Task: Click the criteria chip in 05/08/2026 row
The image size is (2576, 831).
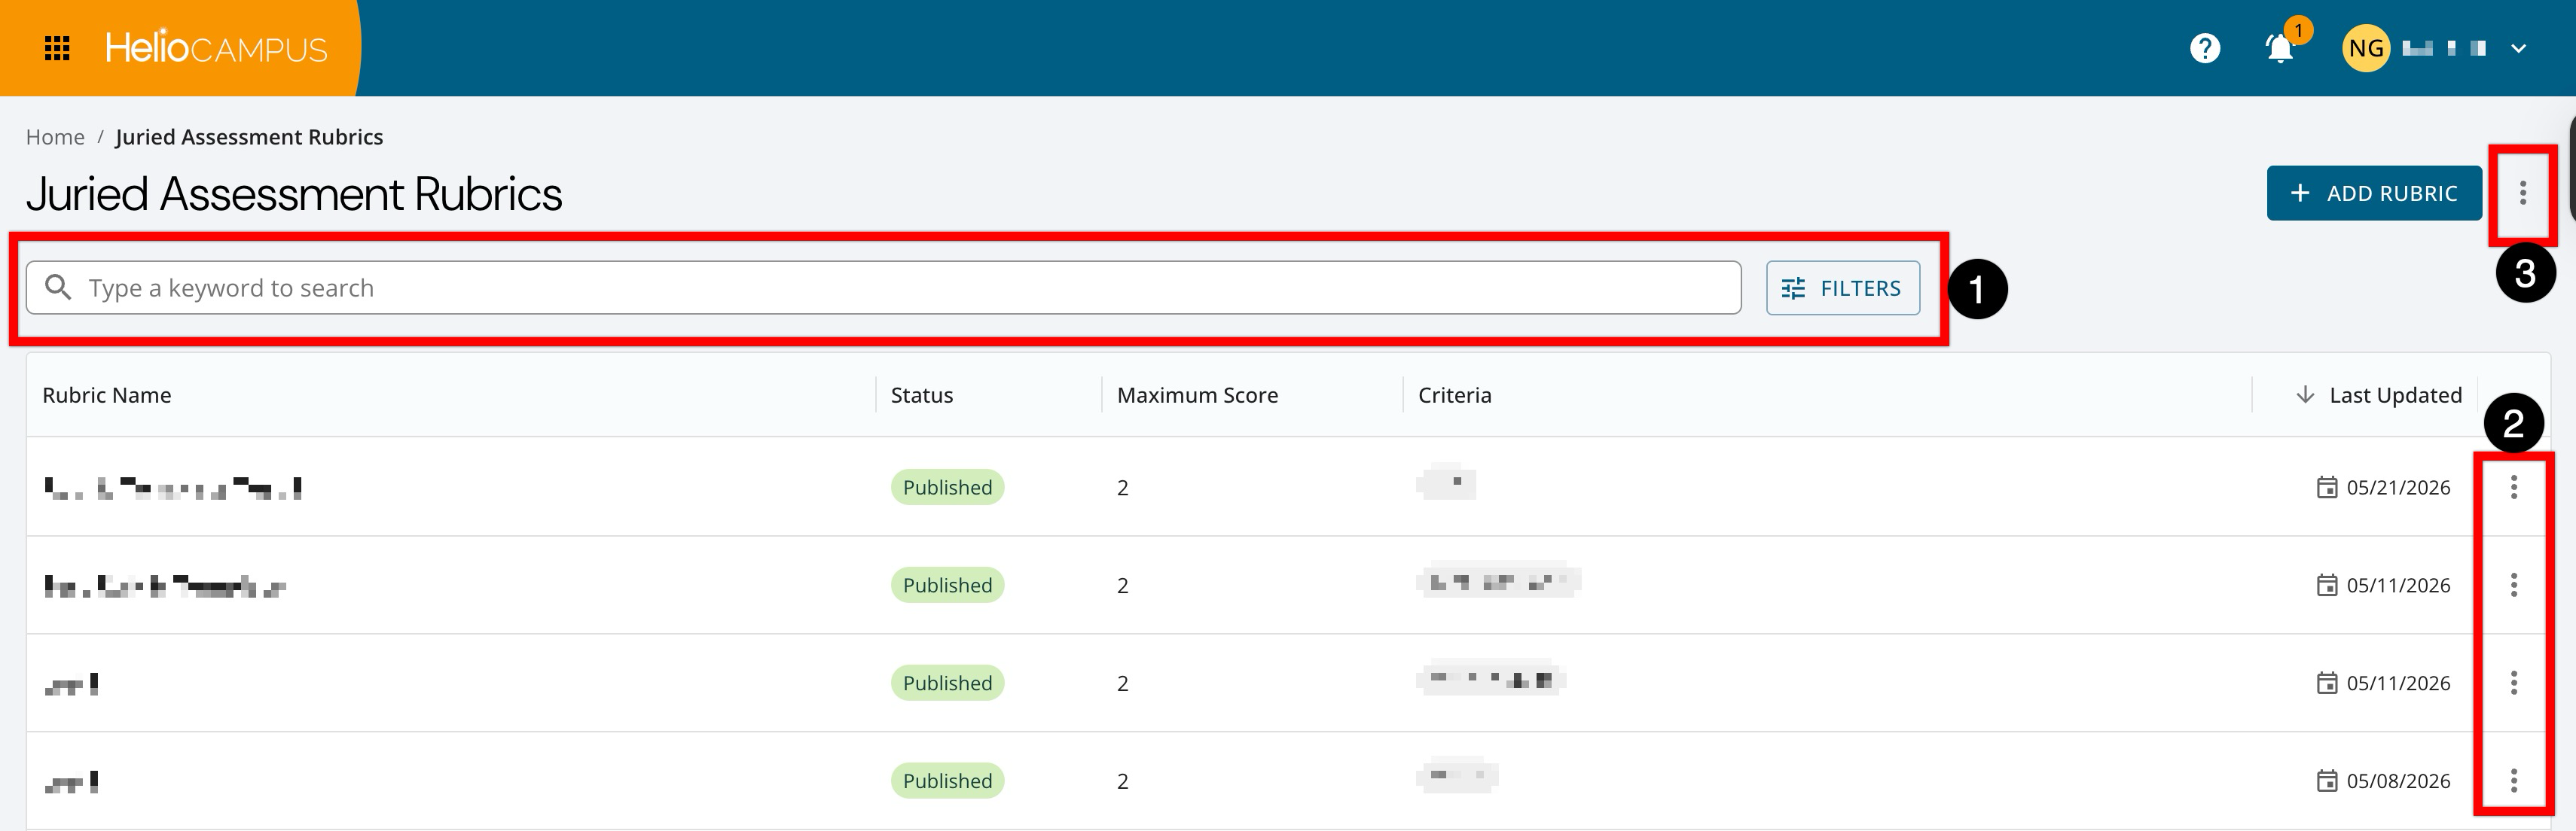Action: [x=1457, y=776]
